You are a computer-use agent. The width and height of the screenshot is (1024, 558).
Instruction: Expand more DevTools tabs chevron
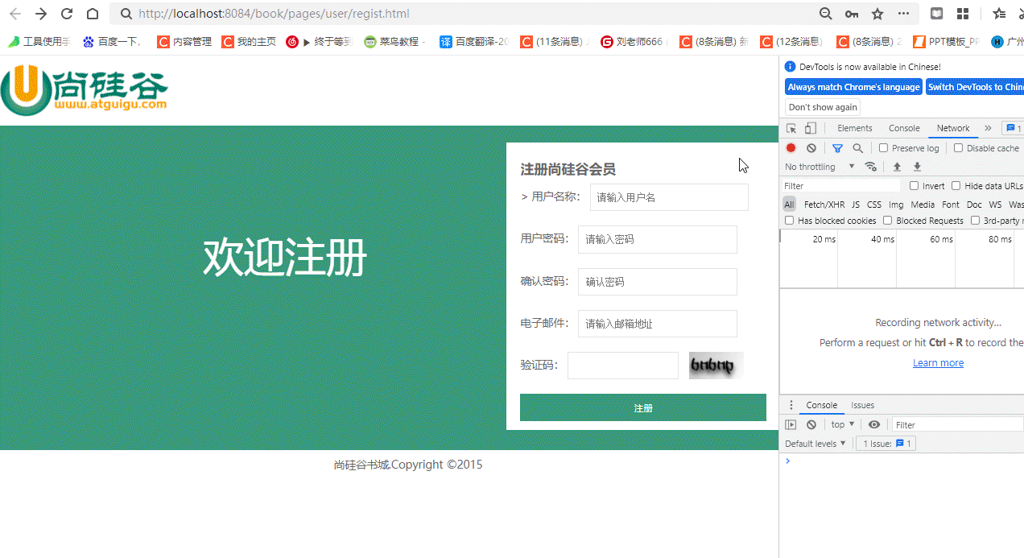pyautogui.click(x=988, y=128)
